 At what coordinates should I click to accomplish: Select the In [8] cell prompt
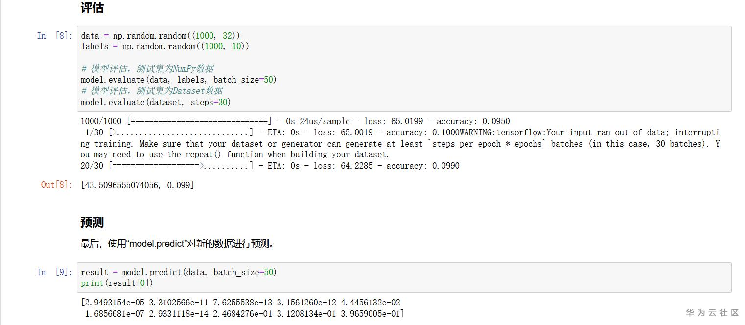[55, 36]
